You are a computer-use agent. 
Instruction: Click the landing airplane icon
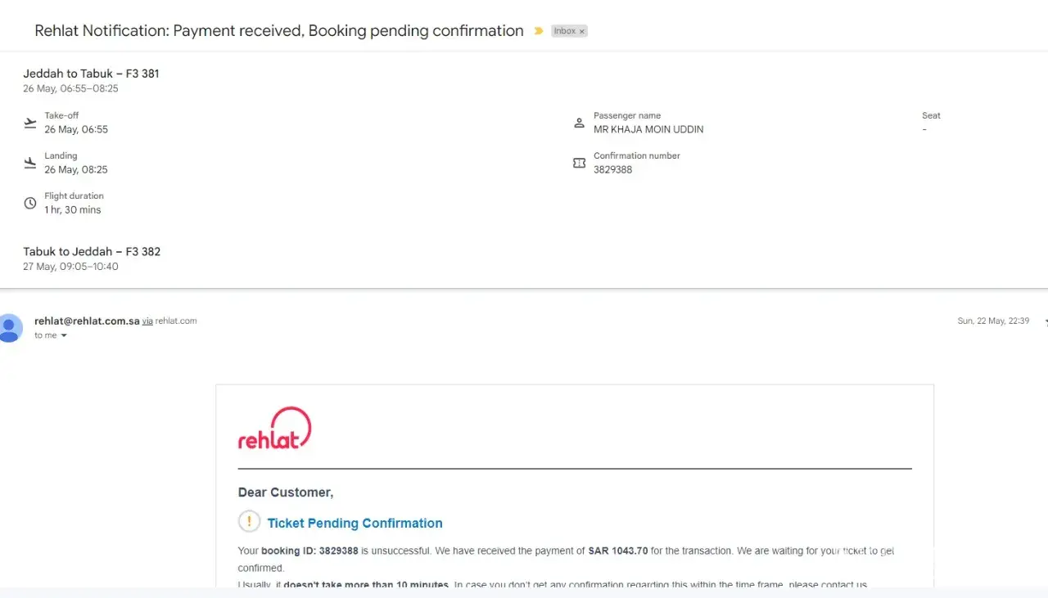[x=30, y=163]
